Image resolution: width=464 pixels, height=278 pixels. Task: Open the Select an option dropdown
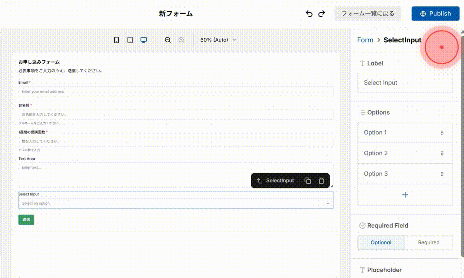pos(176,203)
